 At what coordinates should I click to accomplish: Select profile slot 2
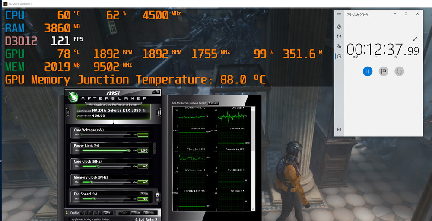click(x=86, y=213)
